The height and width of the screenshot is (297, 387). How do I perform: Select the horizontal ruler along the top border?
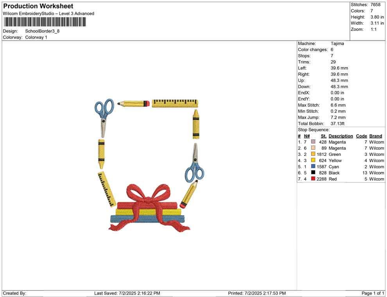point(175,103)
